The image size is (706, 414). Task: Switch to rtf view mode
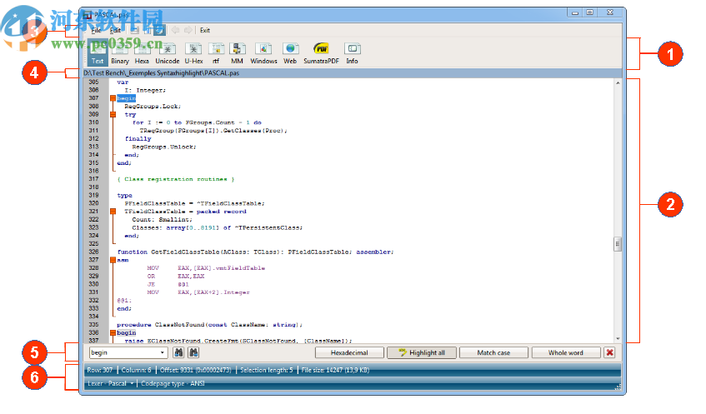[217, 53]
